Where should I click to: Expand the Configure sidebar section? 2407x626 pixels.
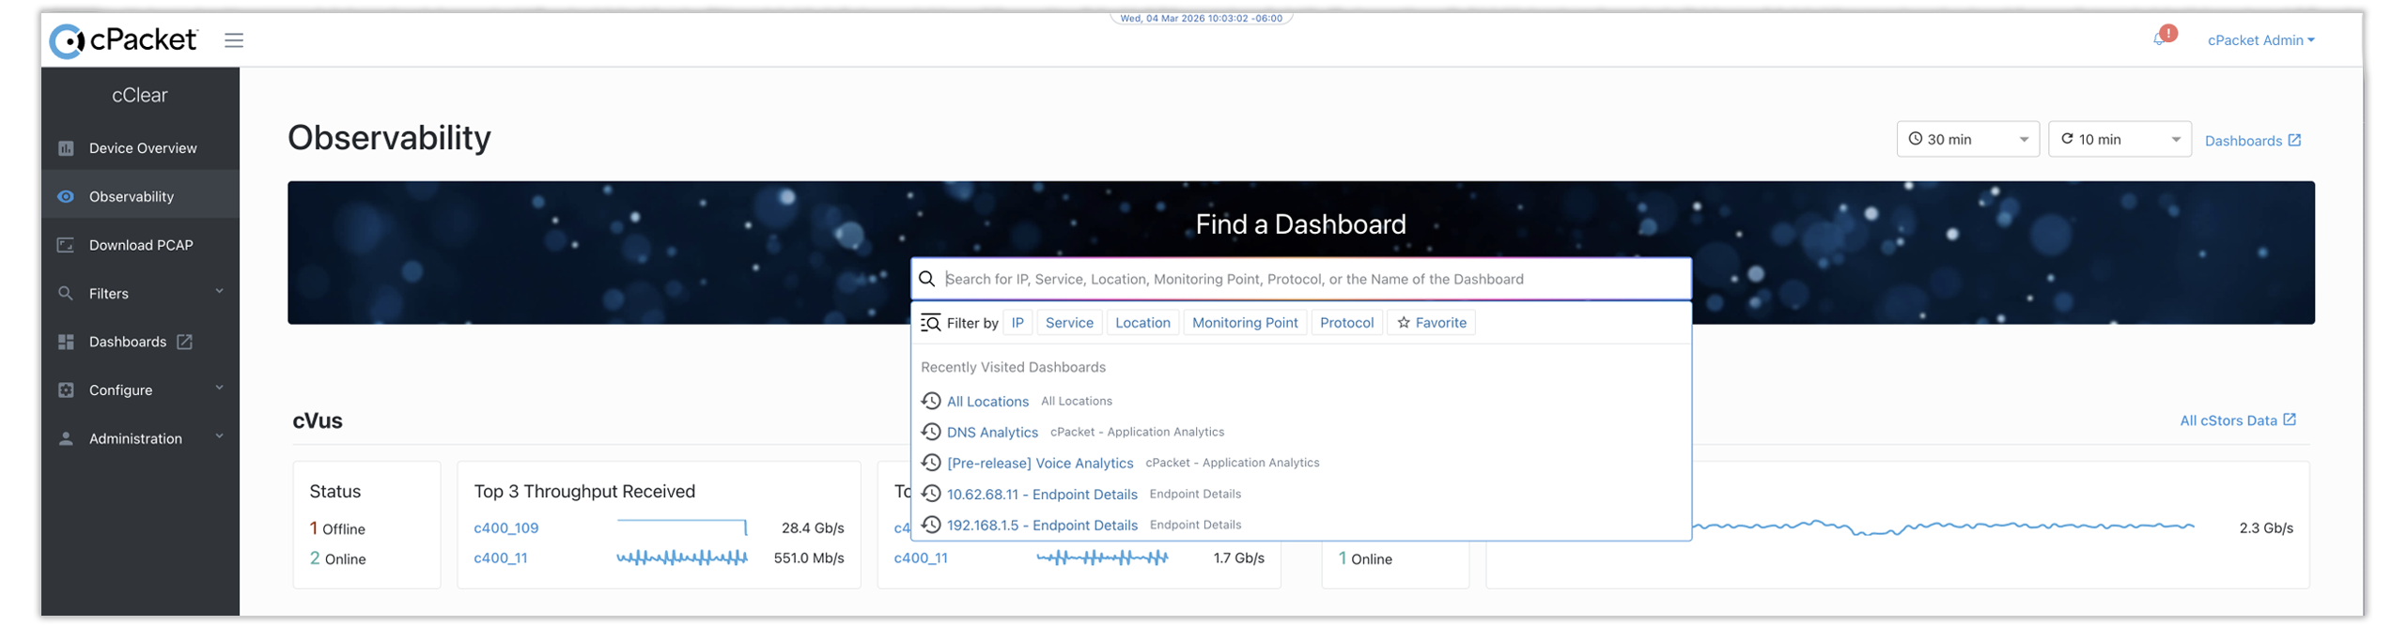pyautogui.click(x=140, y=390)
